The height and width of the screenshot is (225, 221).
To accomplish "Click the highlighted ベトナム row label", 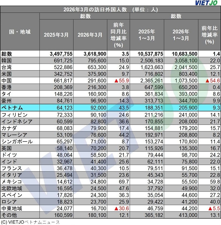I will tap(12, 107).
